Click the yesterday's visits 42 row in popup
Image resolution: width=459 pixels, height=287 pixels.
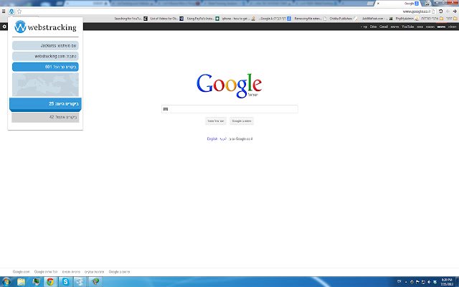coord(45,117)
